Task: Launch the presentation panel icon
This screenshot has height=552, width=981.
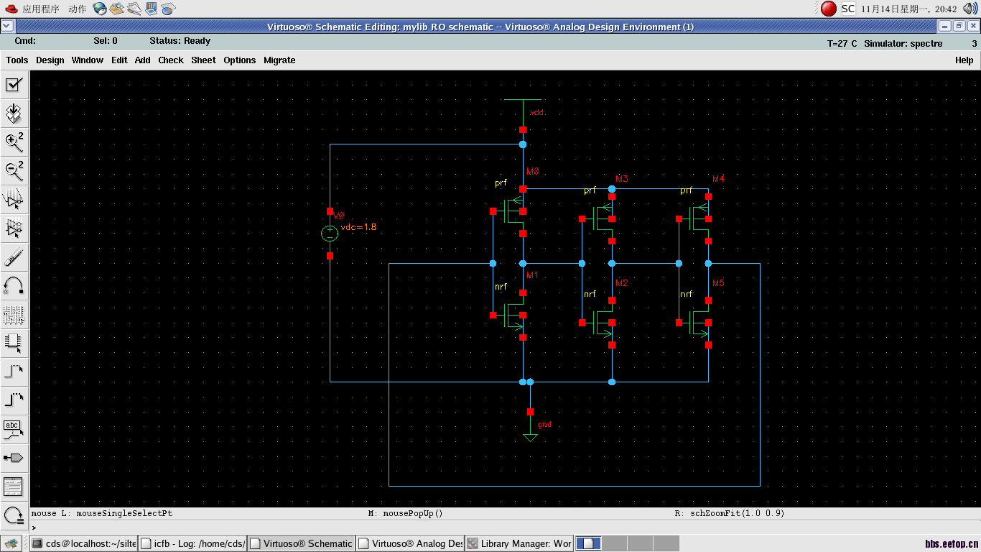Action: coord(152,9)
